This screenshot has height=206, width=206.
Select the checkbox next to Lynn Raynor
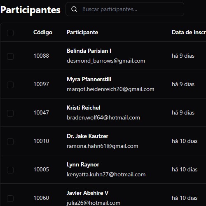tap(10, 170)
